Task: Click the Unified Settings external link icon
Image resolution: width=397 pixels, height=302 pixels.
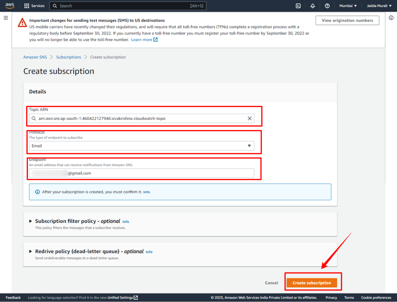Action: [x=136, y=297]
